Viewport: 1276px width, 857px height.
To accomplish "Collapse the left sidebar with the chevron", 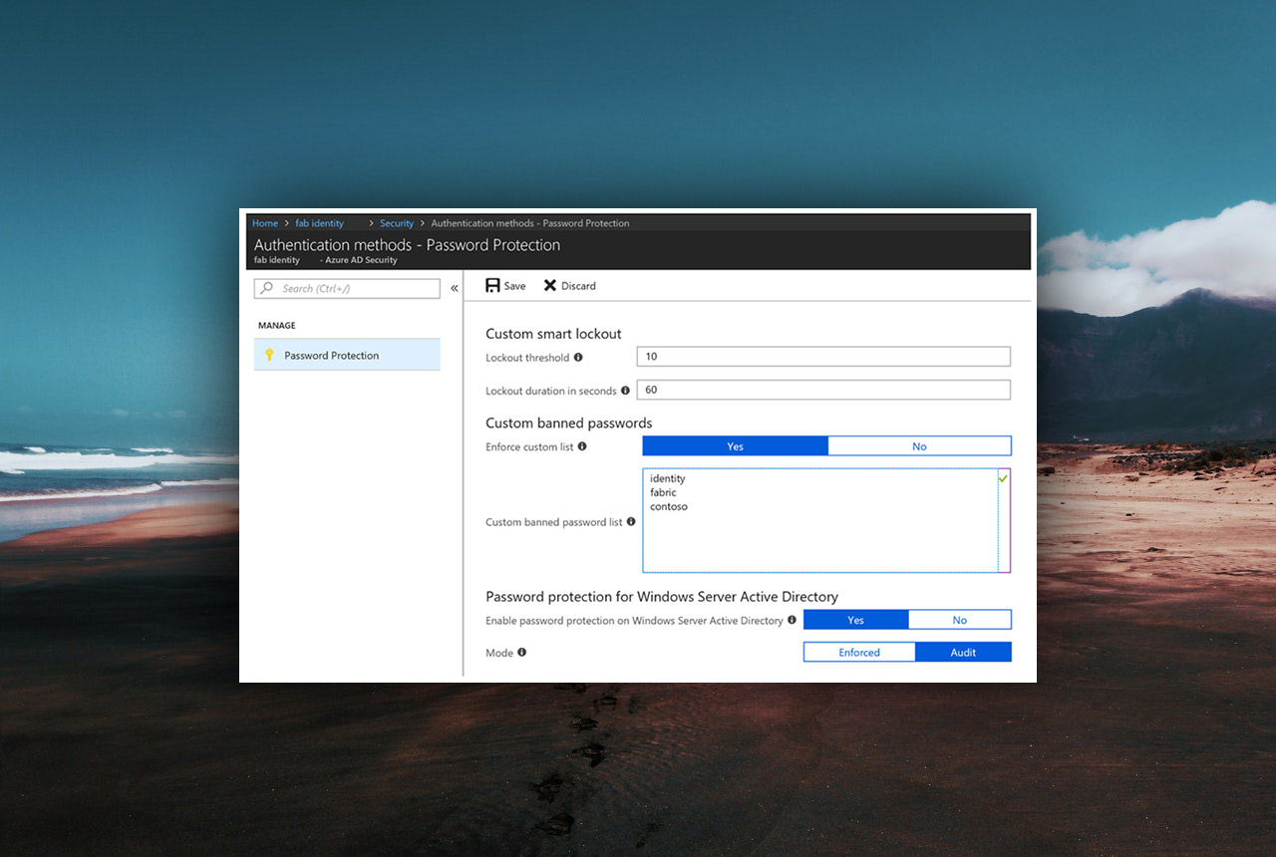I will coord(455,288).
